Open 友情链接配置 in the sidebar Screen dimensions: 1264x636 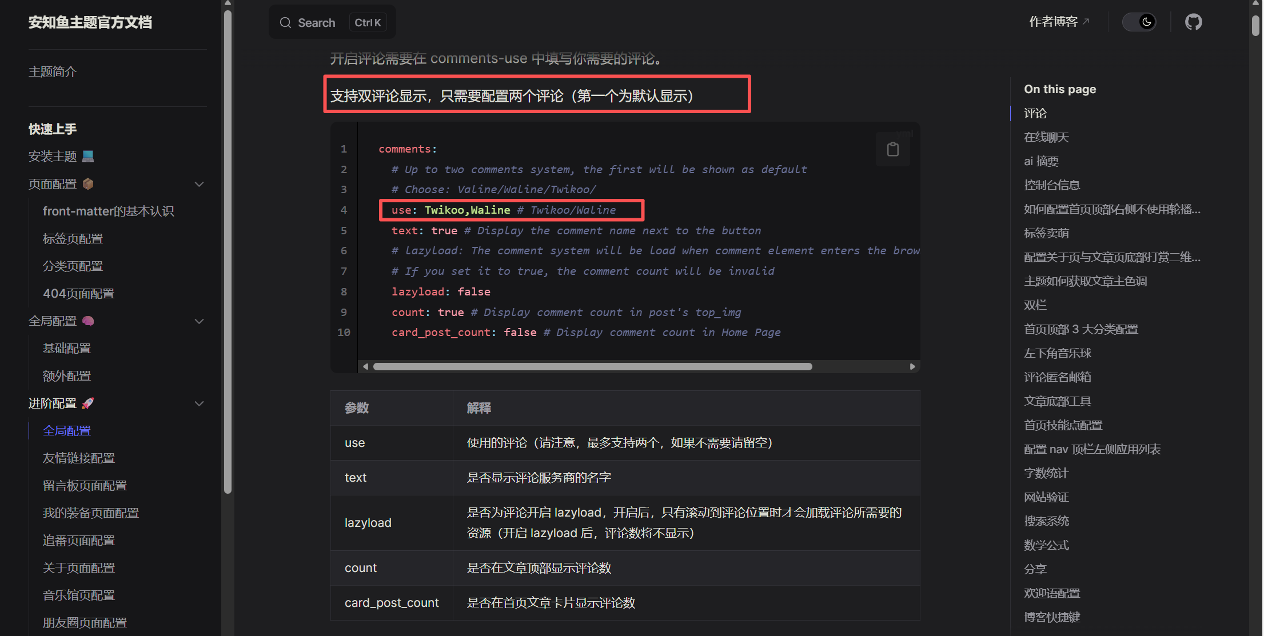[79, 458]
